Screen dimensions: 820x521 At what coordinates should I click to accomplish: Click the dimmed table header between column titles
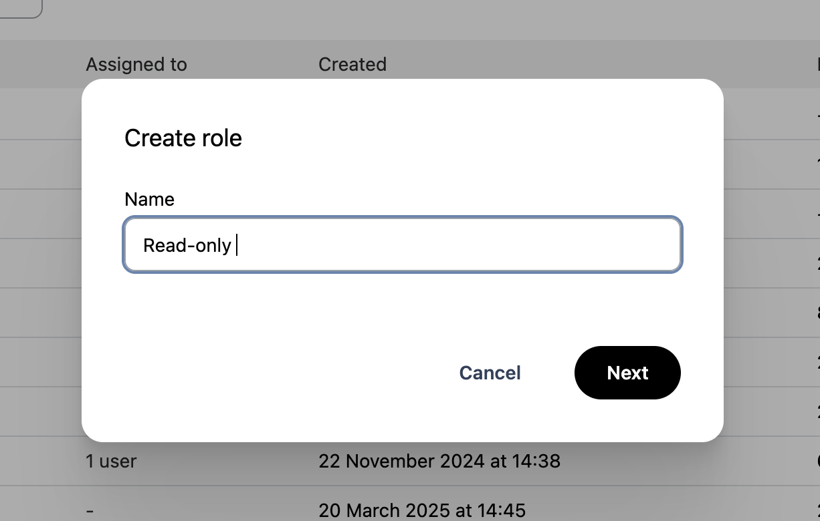coord(253,64)
